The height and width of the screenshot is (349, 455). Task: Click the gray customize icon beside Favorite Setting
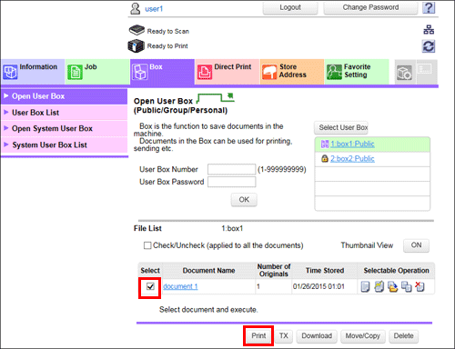(x=405, y=73)
